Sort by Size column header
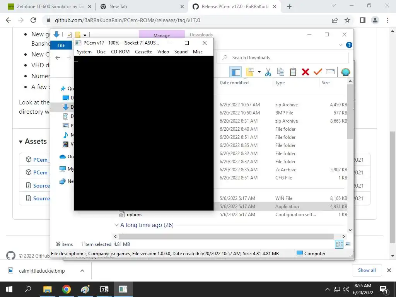This screenshot has height=297, width=396. [x=326, y=83]
